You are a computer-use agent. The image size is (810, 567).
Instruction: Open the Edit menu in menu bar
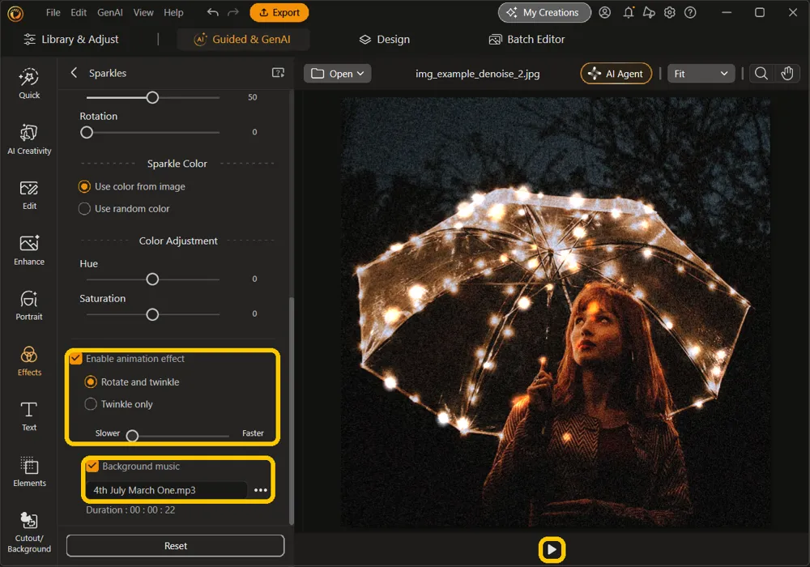tap(79, 12)
